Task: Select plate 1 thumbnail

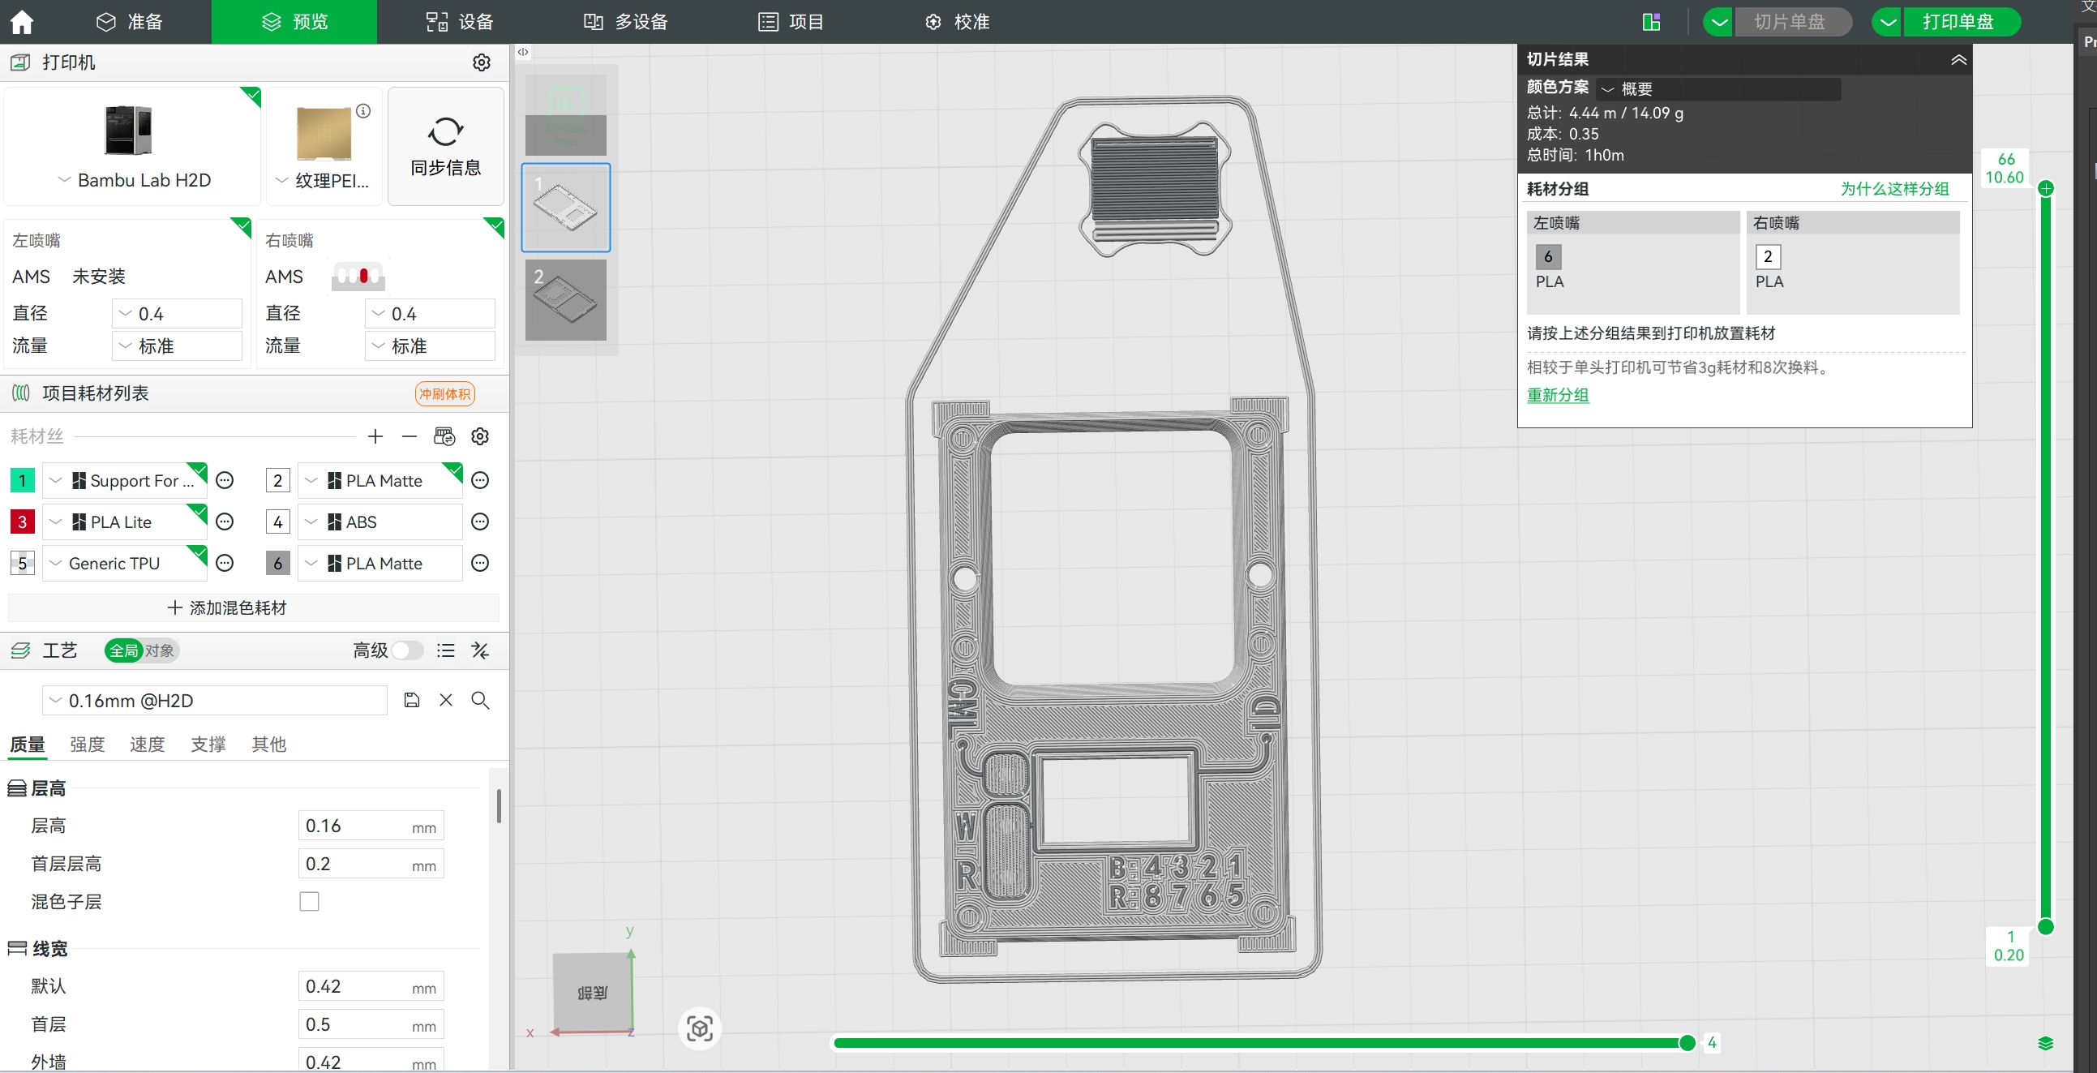Action: [x=566, y=208]
